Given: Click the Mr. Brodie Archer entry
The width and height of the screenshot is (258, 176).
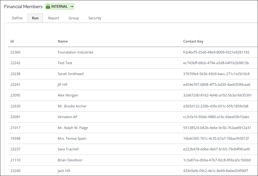Looking at the screenshot, I should click(72, 106).
